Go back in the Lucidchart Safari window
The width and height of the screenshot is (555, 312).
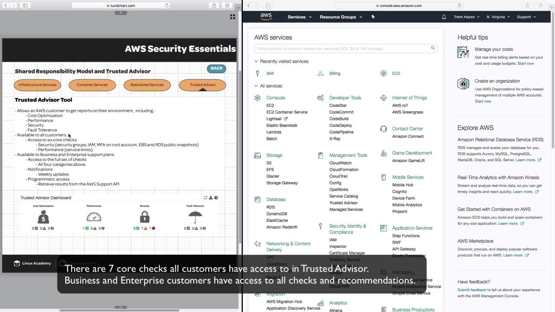(5, 6)
